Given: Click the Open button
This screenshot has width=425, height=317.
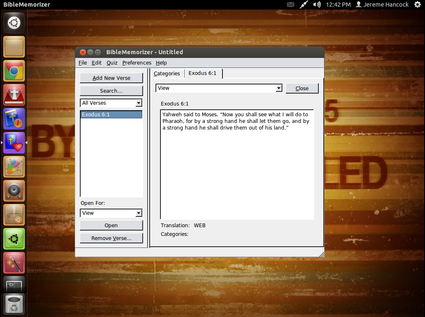Looking at the screenshot, I should (x=111, y=225).
